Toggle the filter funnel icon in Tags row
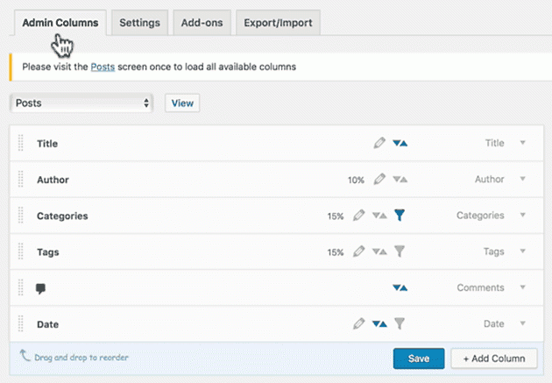Screen dimensions: 552x383 tap(400, 252)
